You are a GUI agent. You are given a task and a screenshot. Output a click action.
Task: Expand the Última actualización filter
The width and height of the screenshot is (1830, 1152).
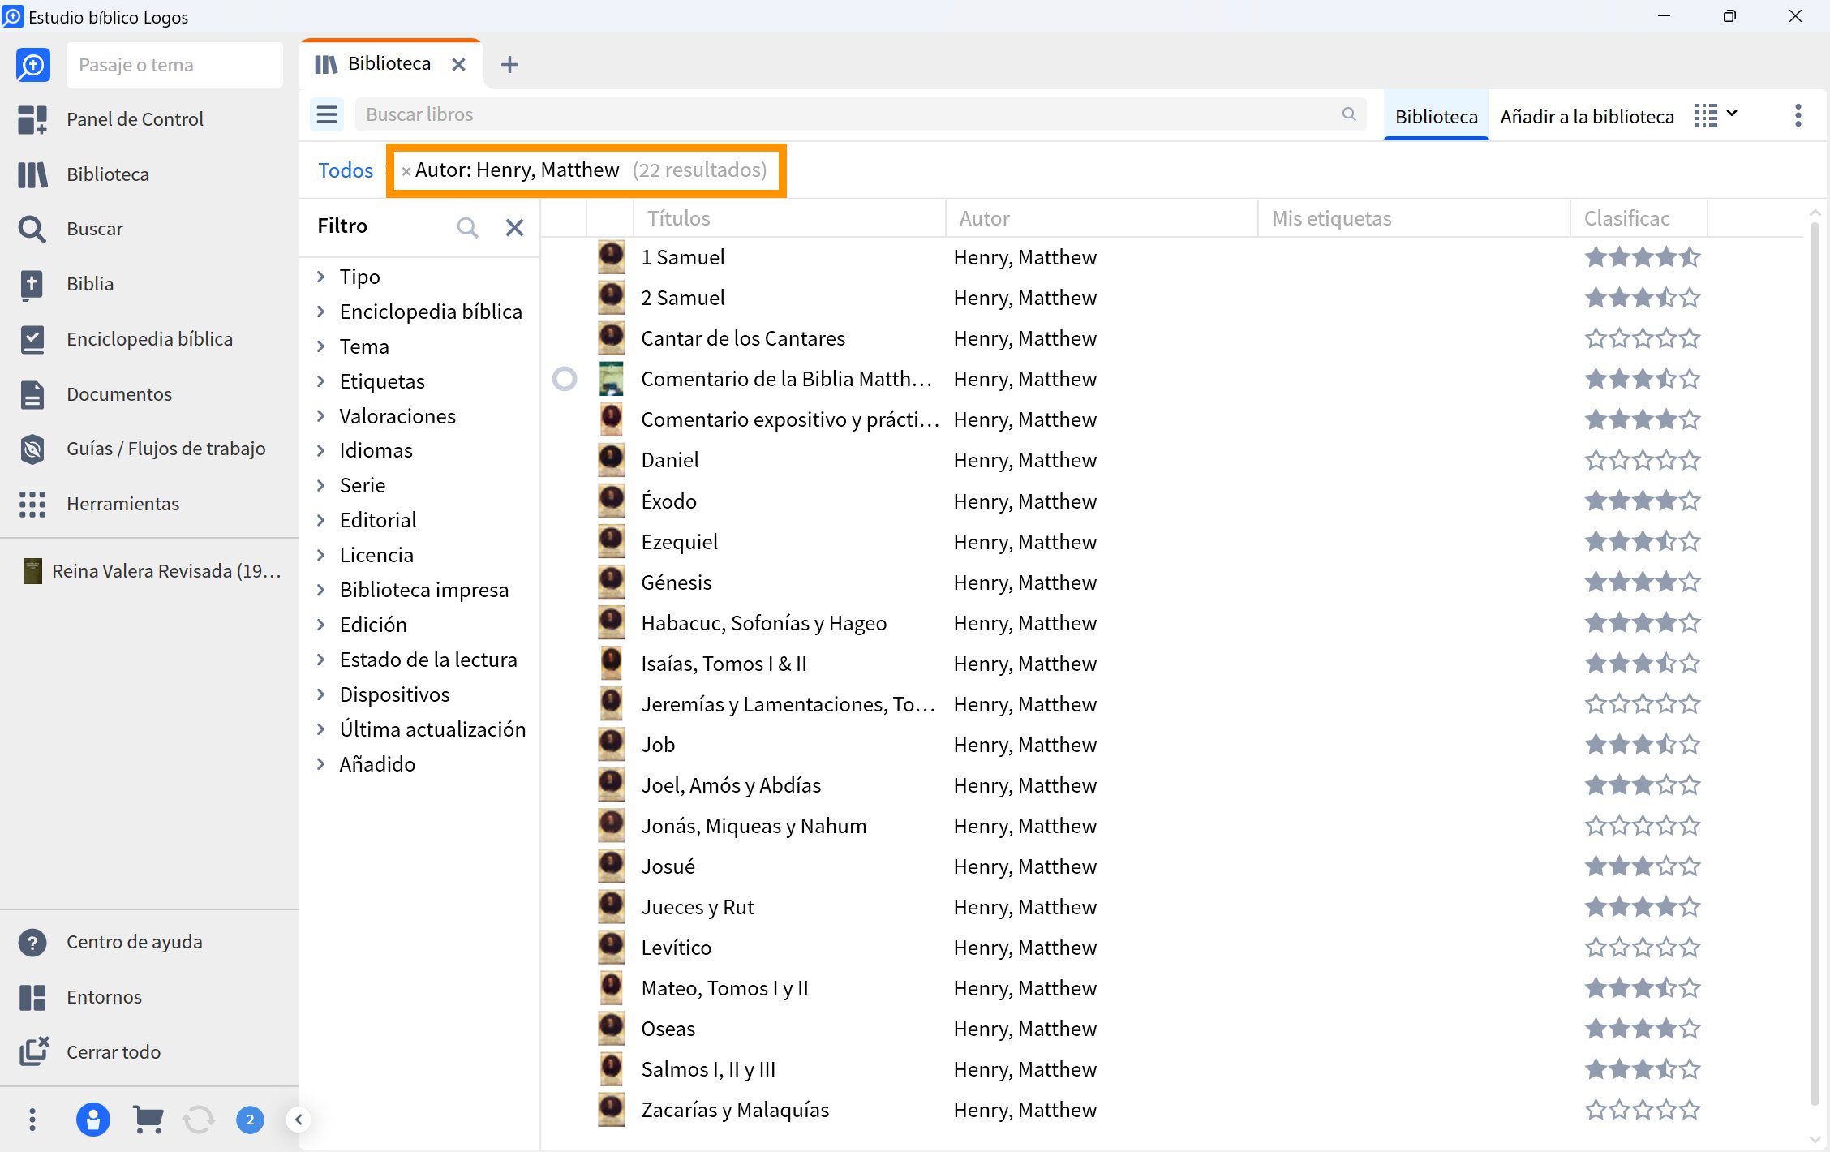320,729
